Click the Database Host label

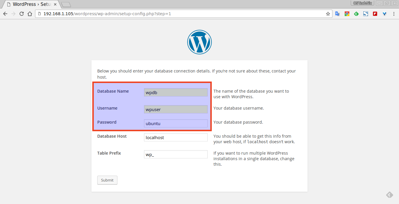pos(112,136)
